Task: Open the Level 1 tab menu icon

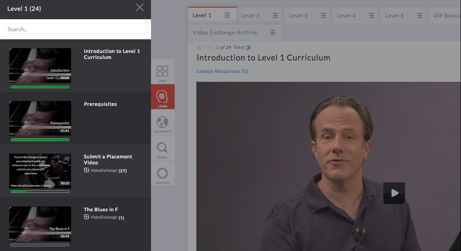Action: coord(227,15)
